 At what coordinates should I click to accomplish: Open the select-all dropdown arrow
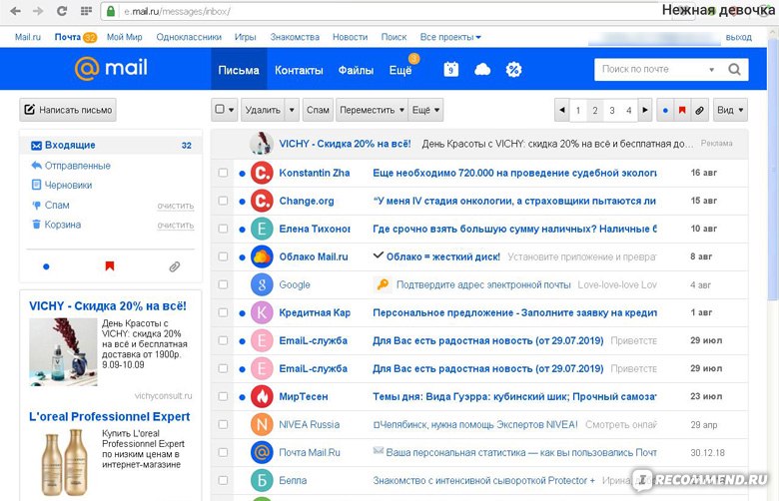click(x=232, y=110)
